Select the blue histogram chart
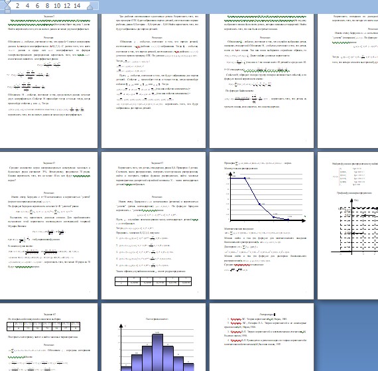The image size is (378, 371). coord(156,347)
